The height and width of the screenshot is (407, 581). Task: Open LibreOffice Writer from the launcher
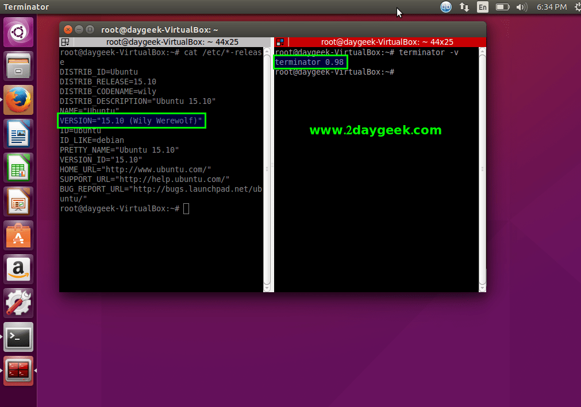click(18, 133)
